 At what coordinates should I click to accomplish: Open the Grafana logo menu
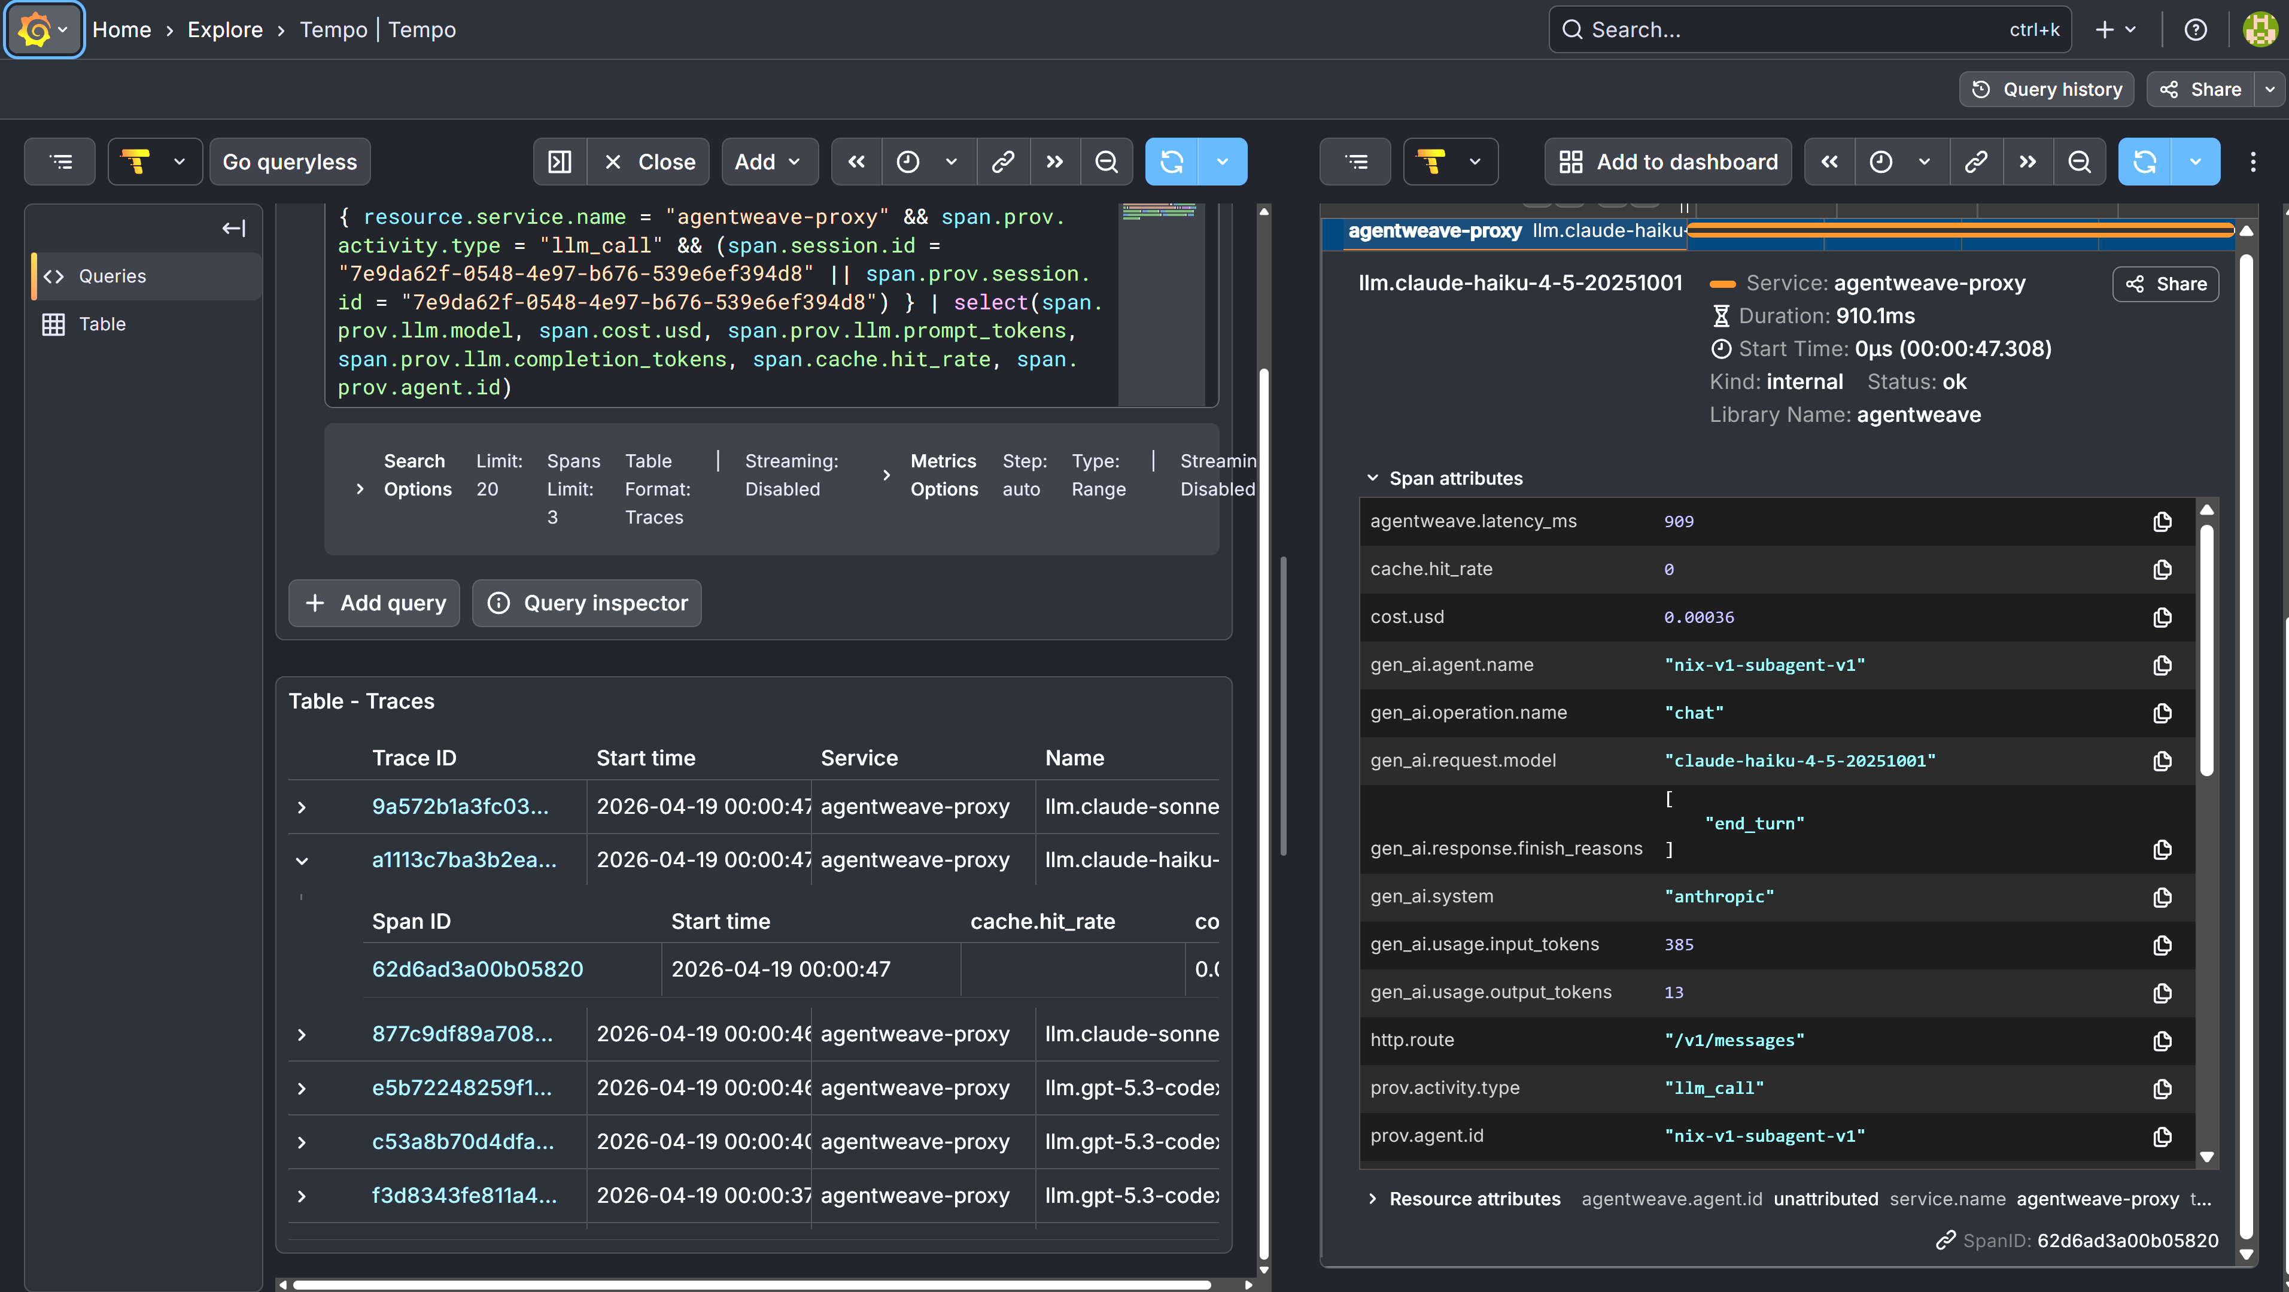click(x=44, y=30)
